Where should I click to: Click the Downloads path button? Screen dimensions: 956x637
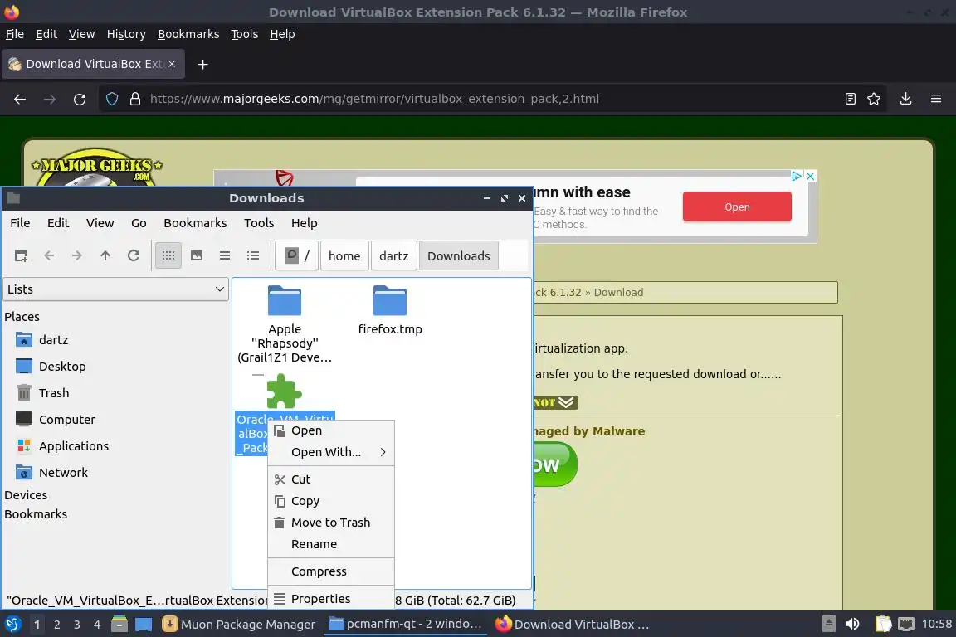[458, 256]
